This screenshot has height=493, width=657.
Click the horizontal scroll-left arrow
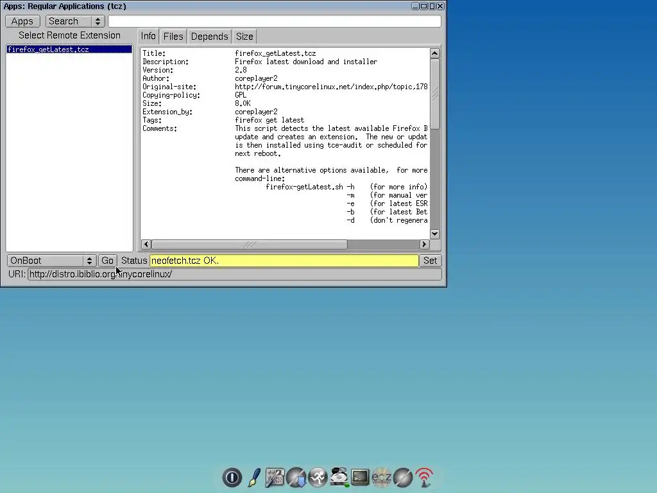[146, 245]
